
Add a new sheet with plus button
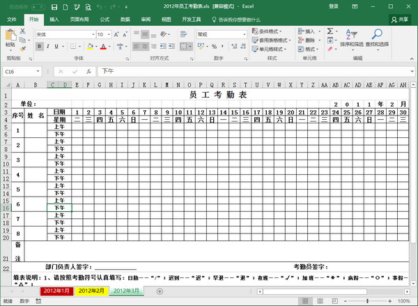point(160,291)
